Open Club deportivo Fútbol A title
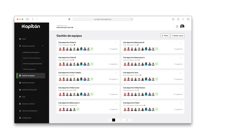The image size is (227, 128). coord(67,42)
